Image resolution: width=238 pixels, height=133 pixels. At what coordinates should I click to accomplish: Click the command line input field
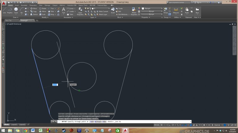155,121
